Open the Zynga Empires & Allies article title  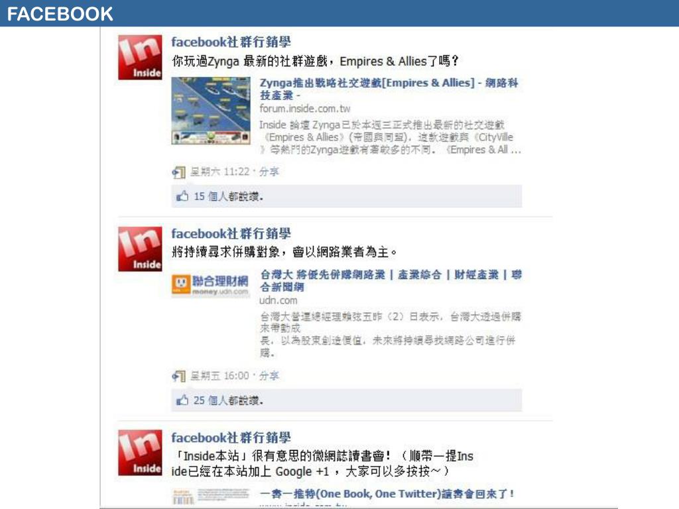pyautogui.click(x=389, y=89)
